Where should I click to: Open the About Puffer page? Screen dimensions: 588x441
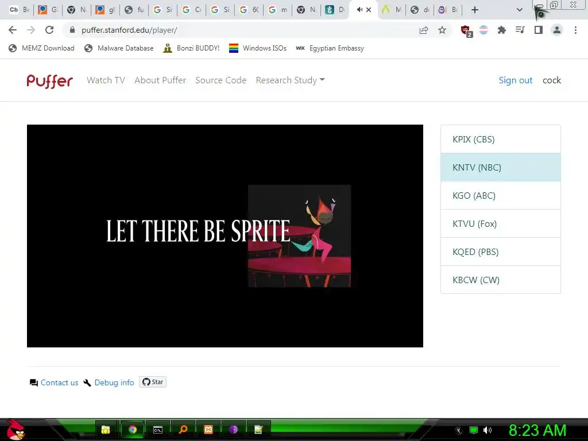point(160,80)
